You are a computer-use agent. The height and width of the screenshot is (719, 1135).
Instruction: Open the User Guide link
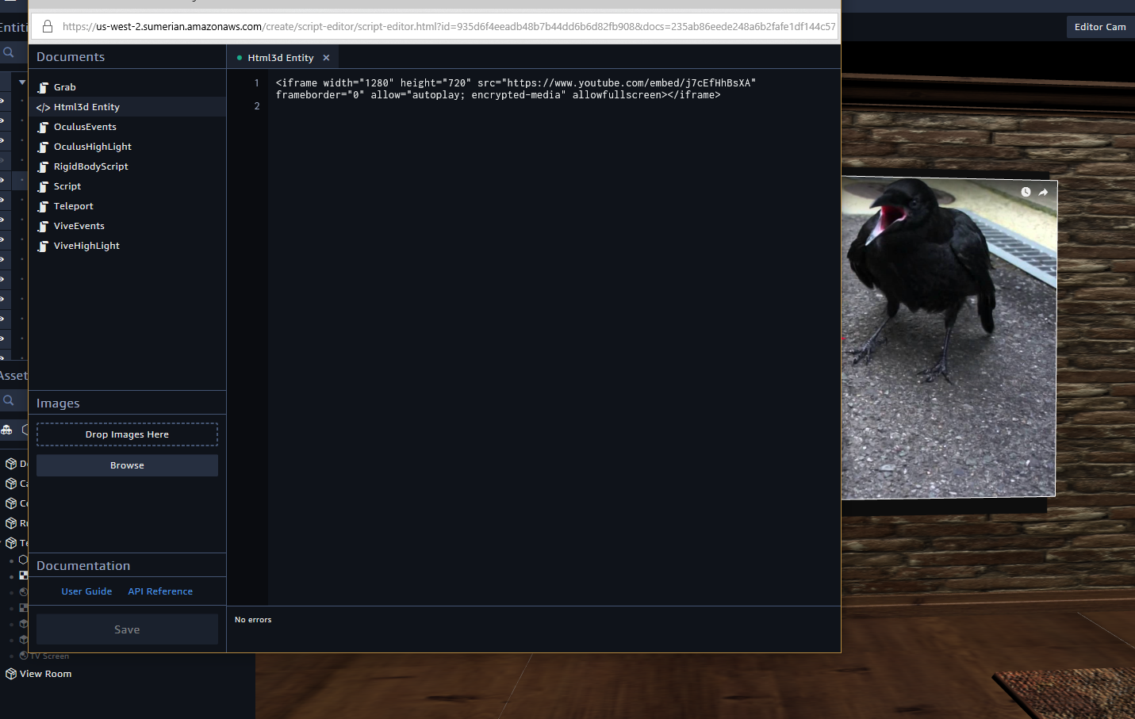coord(86,591)
